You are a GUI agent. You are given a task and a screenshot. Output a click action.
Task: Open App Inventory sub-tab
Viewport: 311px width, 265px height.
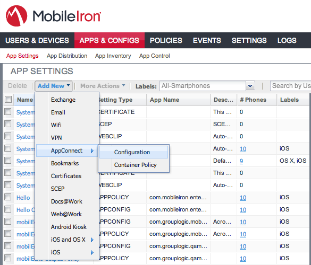pyautogui.click(x=113, y=56)
